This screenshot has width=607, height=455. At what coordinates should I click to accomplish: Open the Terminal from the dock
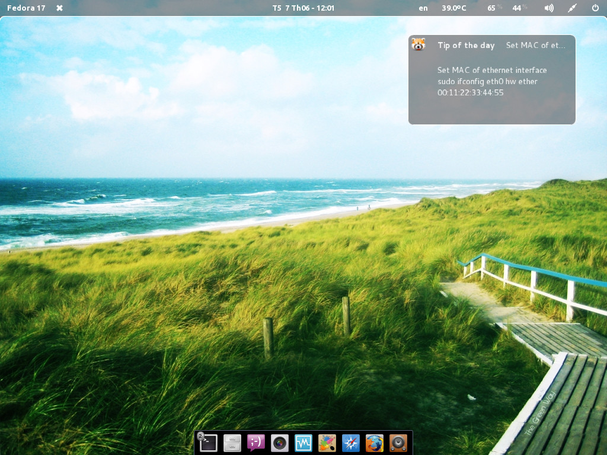tap(208, 443)
